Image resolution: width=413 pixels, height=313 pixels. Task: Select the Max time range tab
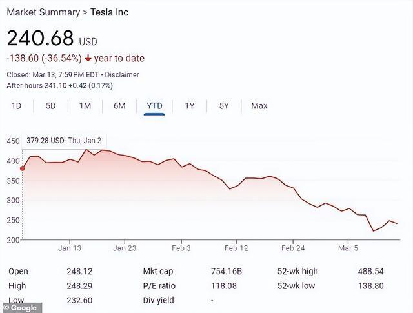click(259, 106)
